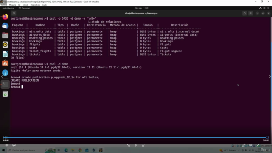Select the Terminal icon in dock
272x153 pixels.
5,84
